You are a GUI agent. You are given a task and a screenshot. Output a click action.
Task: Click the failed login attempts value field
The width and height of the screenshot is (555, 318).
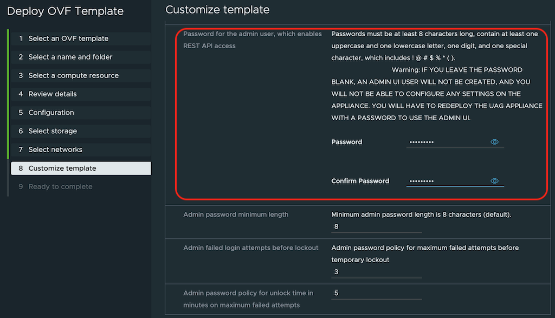[369, 271]
